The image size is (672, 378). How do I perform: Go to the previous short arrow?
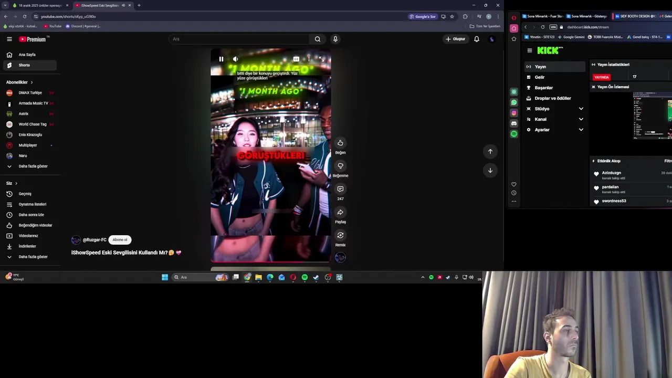(490, 151)
